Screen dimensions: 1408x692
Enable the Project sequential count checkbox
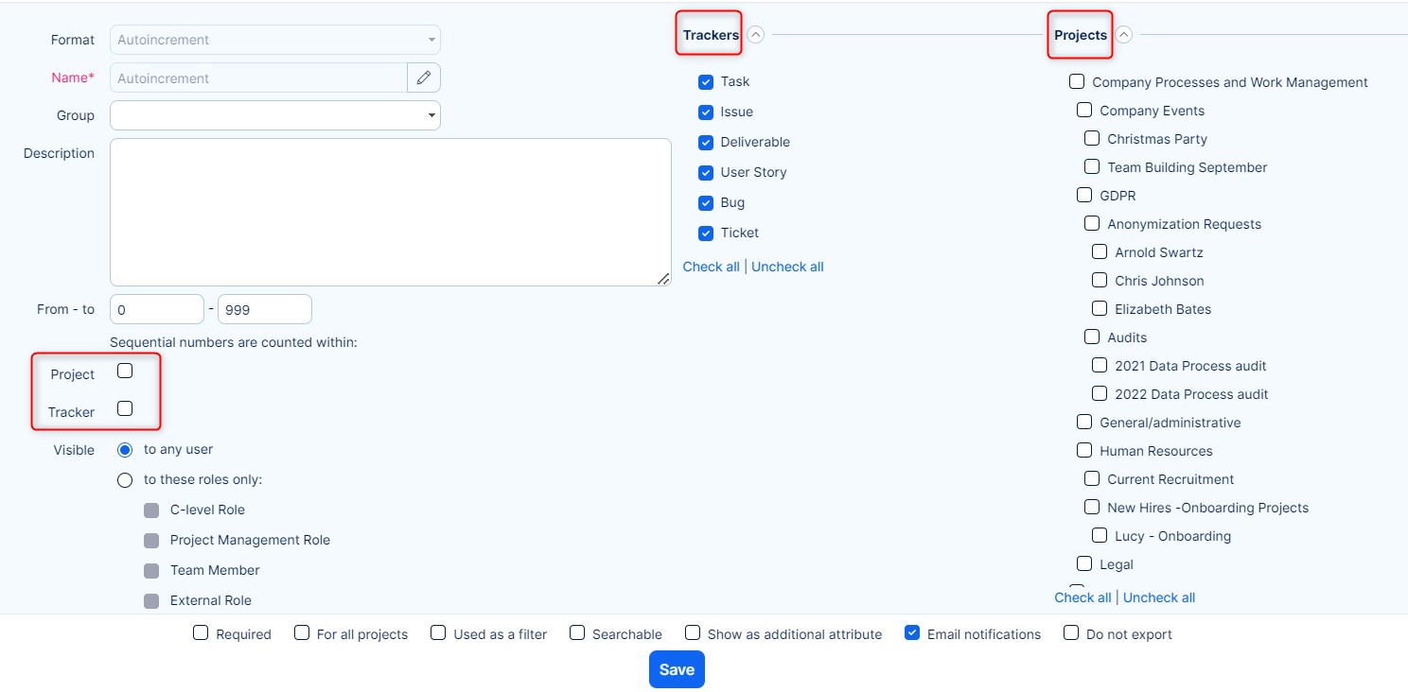tap(125, 372)
